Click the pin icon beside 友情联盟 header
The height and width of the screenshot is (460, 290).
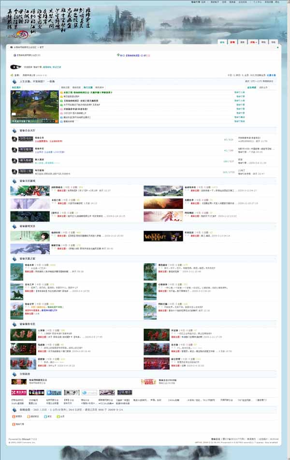pyautogui.click(x=14, y=374)
